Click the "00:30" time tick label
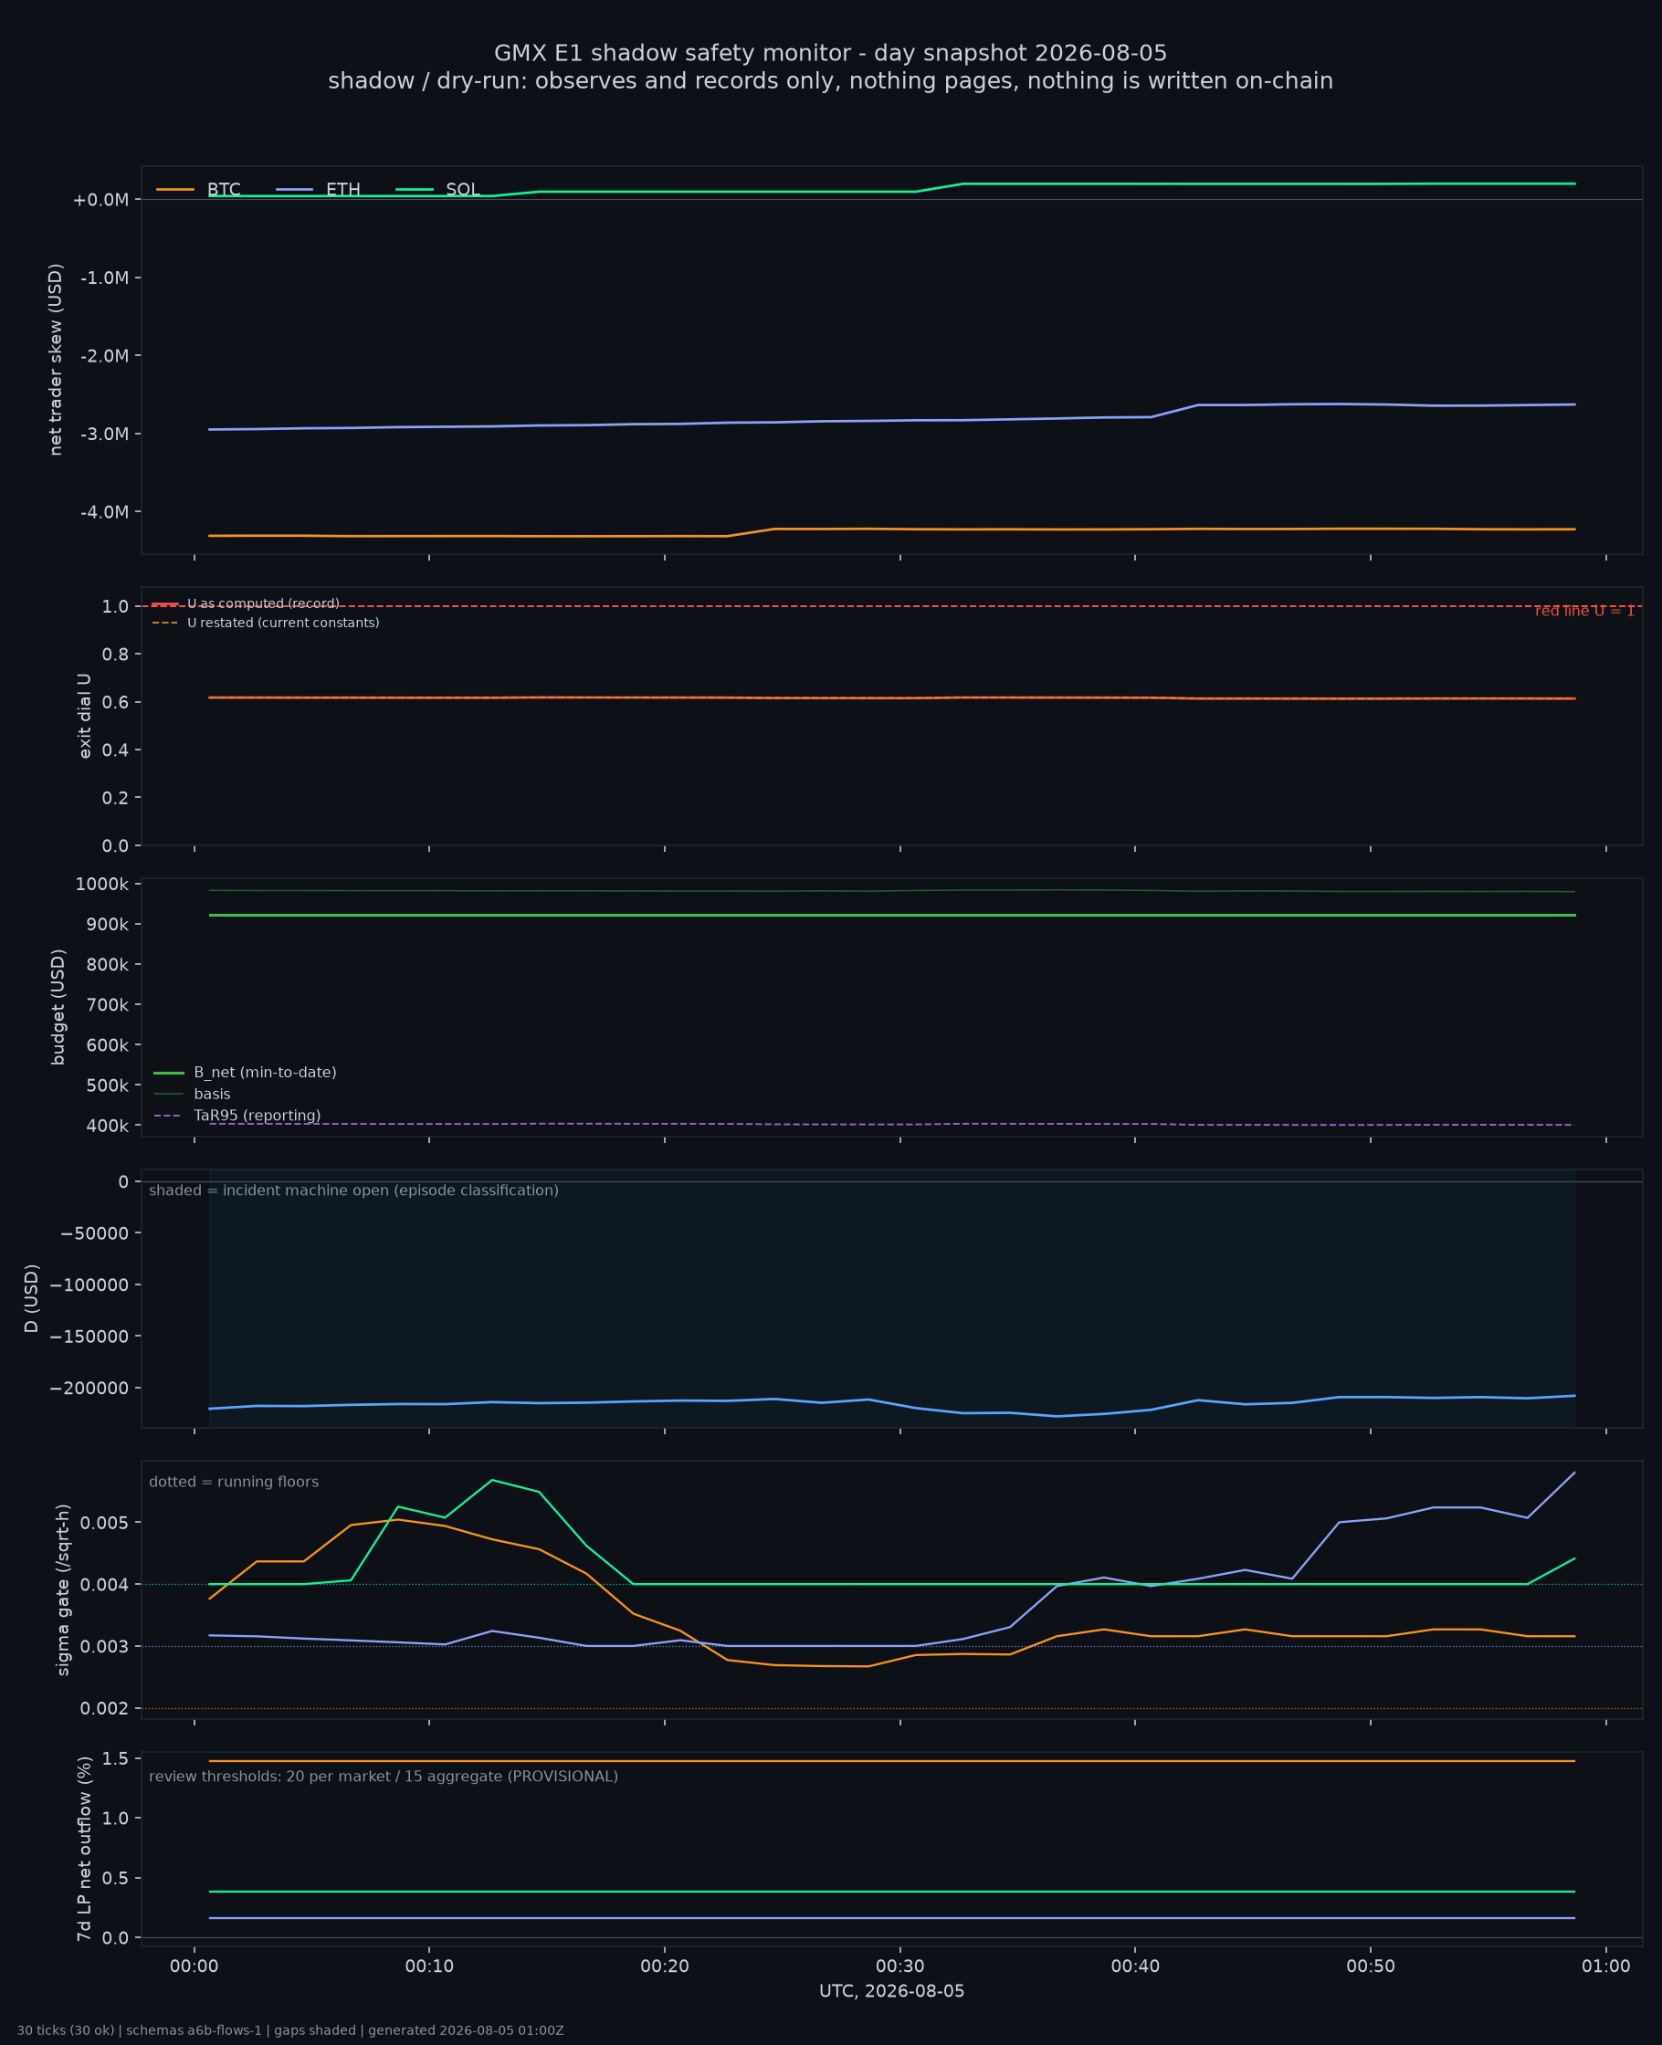1662x2045 pixels. (899, 1967)
